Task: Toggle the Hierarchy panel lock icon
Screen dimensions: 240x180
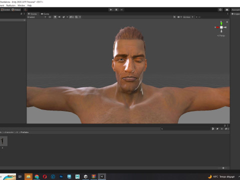Action: (21, 14)
